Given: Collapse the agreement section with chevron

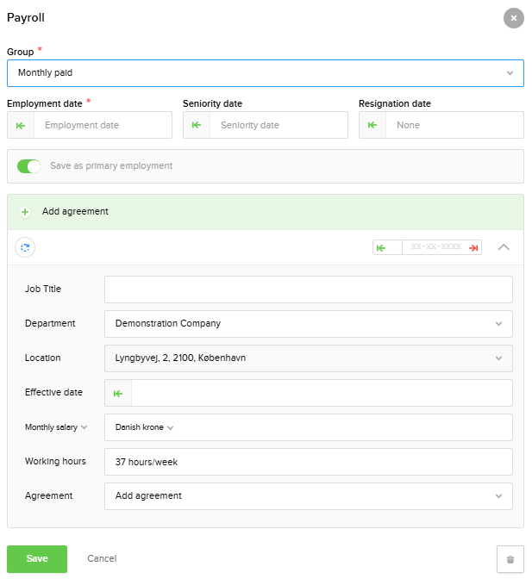Looking at the screenshot, I should [x=504, y=247].
